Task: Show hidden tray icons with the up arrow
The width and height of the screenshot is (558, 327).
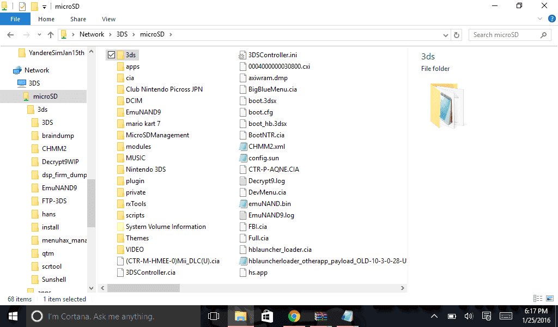Action: pyautogui.click(x=434, y=316)
